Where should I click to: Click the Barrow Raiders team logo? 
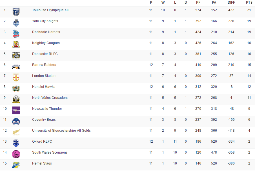point(16,67)
